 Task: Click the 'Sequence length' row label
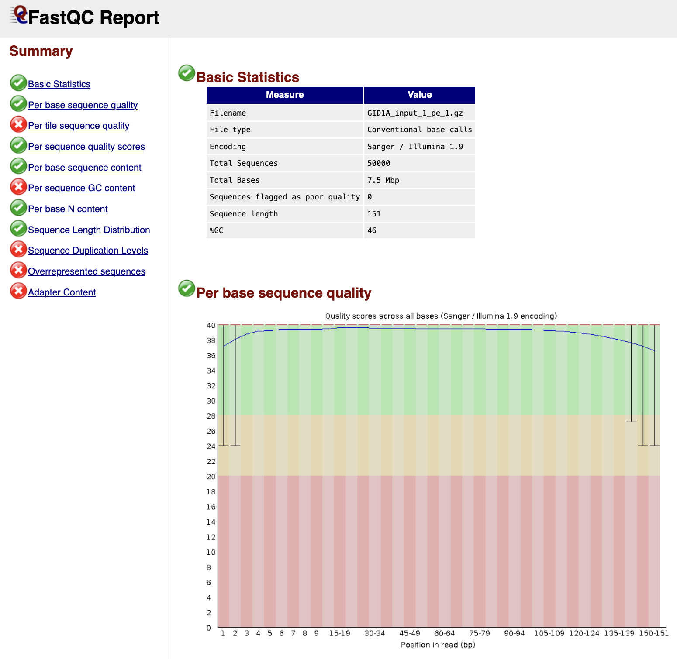tap(244, 214)
